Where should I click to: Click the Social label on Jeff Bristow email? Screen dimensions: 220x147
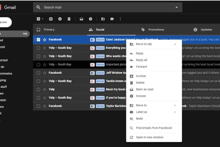point(100,73)
